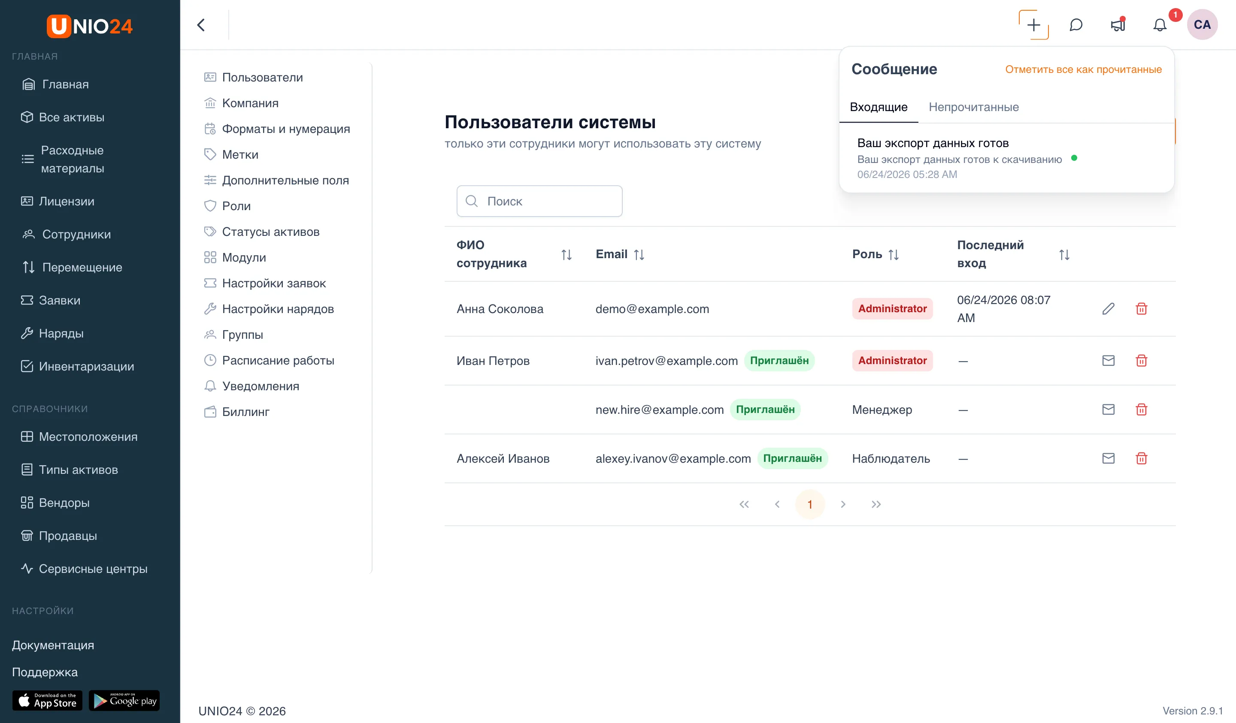Image resolution: width=1236 pixels, height=723 pixels.
Task: Select Настройки заявок settings item
Action: [x=265, y=283]
